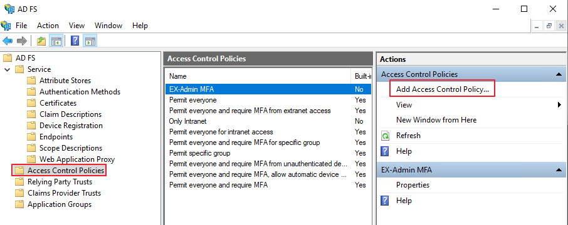Click the green Refresh icon in Actions
This screenshot has height=225, width=568.
[x=386, y=136]
